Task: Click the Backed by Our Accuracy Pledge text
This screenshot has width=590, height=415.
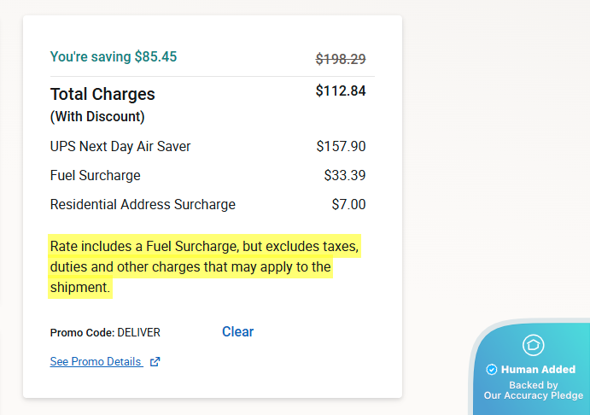Action: (x=534, y=390)
